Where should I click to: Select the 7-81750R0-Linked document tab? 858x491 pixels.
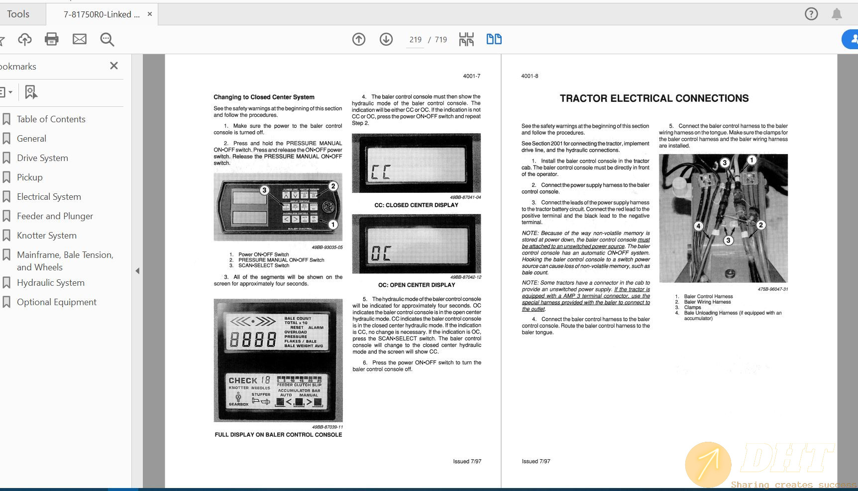[x=101, y=14]
